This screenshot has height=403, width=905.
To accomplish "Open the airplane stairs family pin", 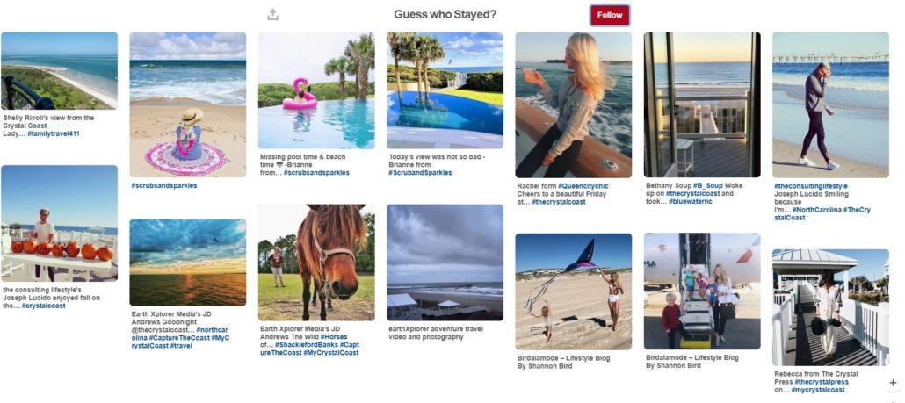I will [x=702, y=291].
